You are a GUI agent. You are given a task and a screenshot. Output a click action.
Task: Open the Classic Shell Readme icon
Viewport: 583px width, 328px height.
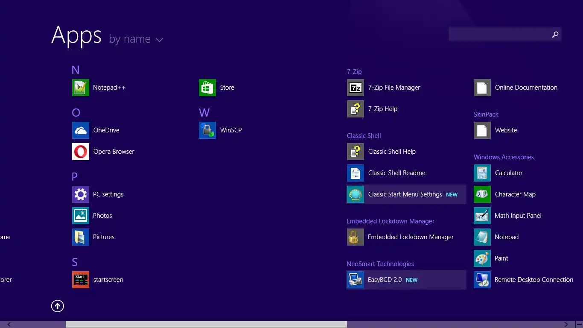(x=356, y=173)
